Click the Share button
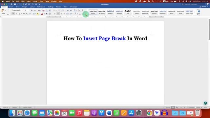The image size is (210, 118). pyautogui.click(x=203, y=7)
